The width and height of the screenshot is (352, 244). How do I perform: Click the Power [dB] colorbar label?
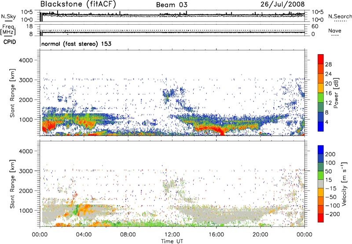(x=336, y=93)
